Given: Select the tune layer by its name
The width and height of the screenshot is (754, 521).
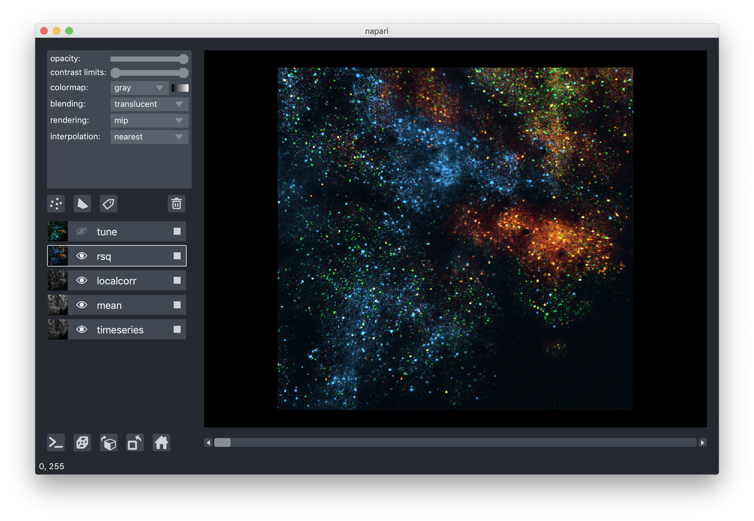Looking at the screenshot, I should [x=107, y=232].
